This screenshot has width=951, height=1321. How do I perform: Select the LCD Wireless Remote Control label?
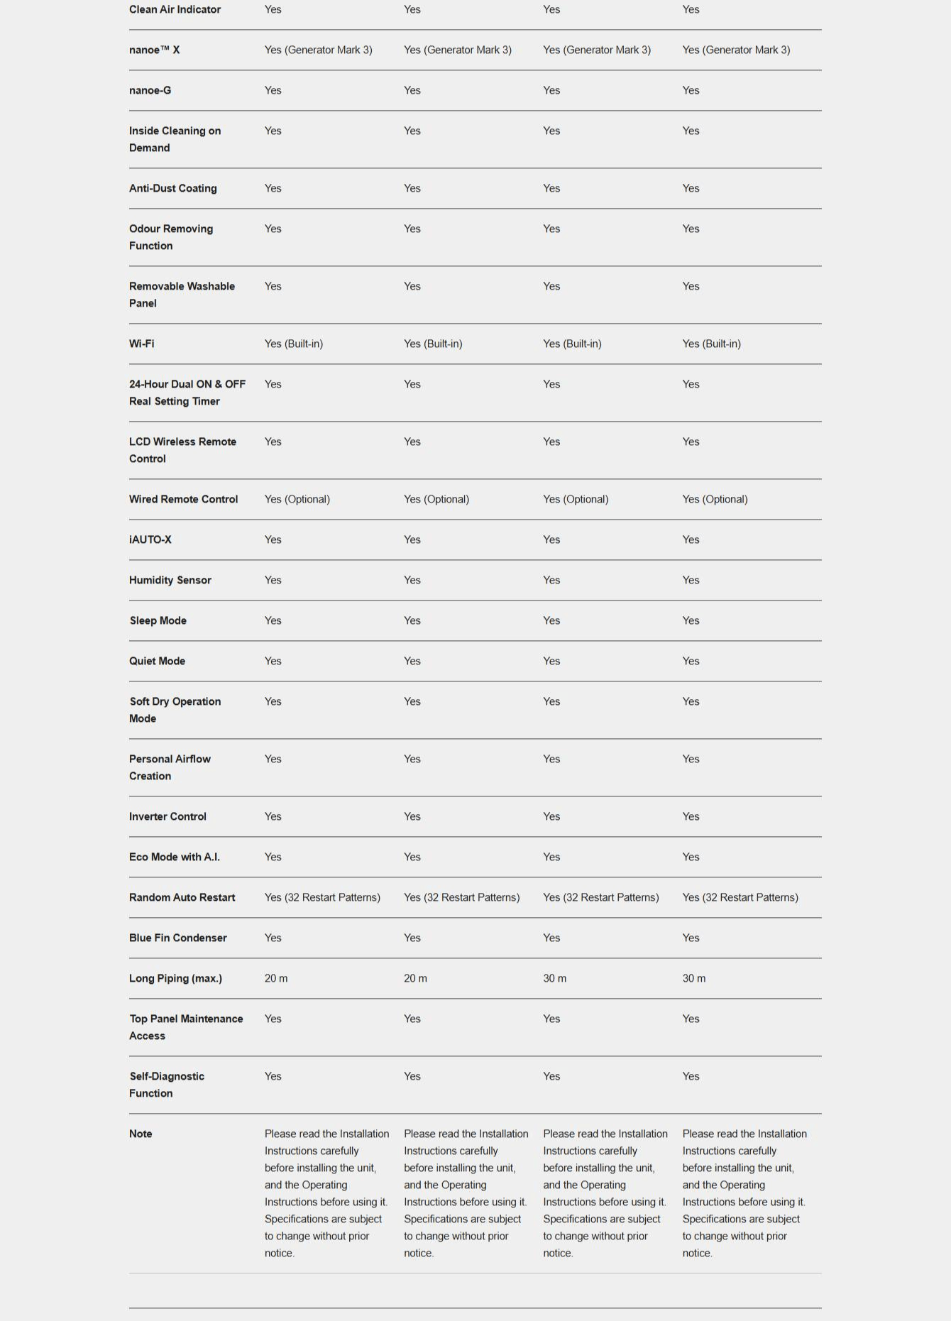point(182,451)
